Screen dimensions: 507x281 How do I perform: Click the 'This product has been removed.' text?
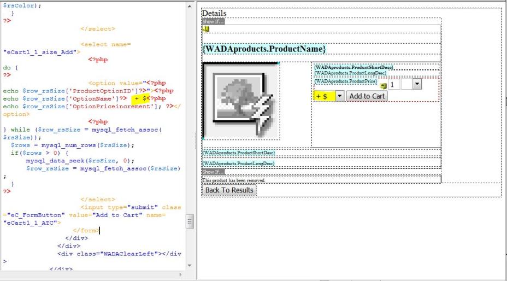pyautogui.click(x=234, y=180)
